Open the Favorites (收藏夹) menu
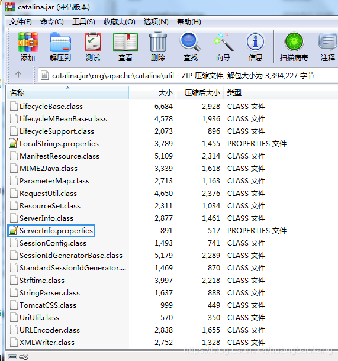Image resolution: width=338 pixels, height=361 pixels. 120,22
